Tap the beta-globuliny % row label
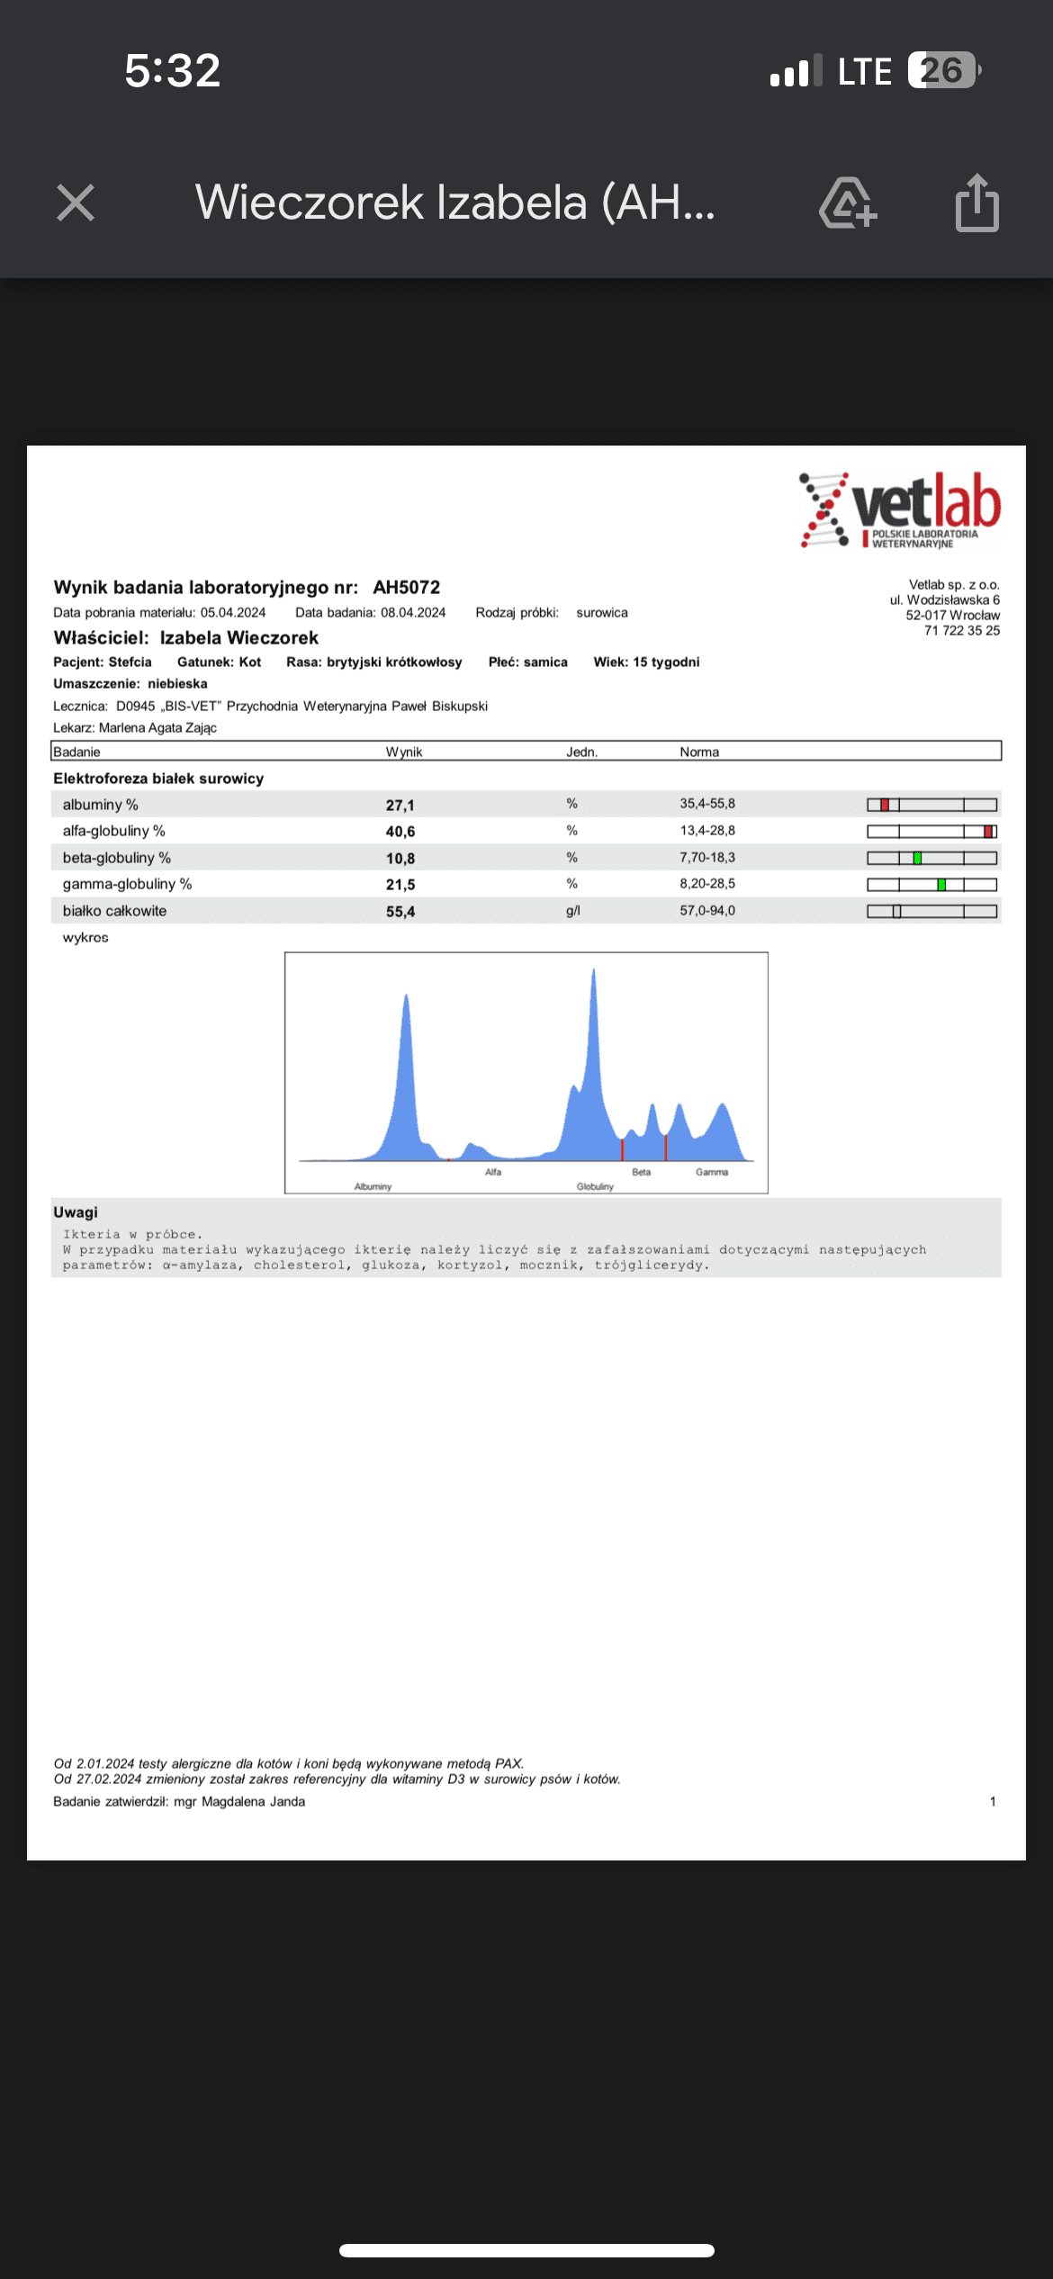1053x2279 pixels. (x=116, y=858)
